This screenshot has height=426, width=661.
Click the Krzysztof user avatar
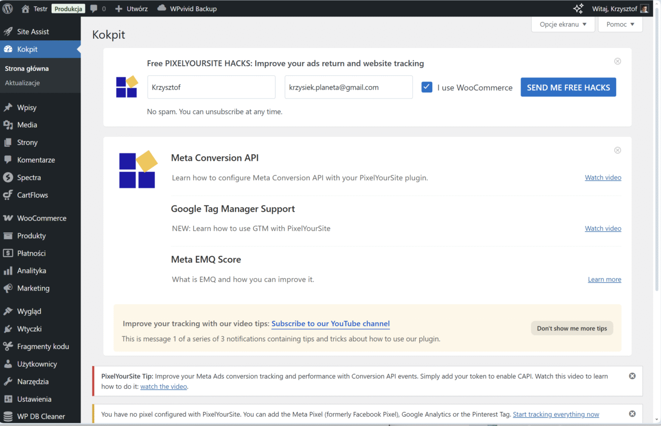coord(644,8)
